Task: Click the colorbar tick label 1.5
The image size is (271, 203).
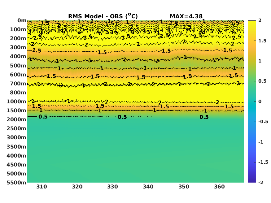Action: tap(262, 41)
